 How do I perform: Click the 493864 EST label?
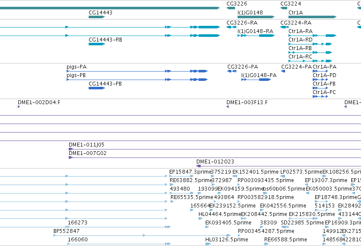[224, 197]
